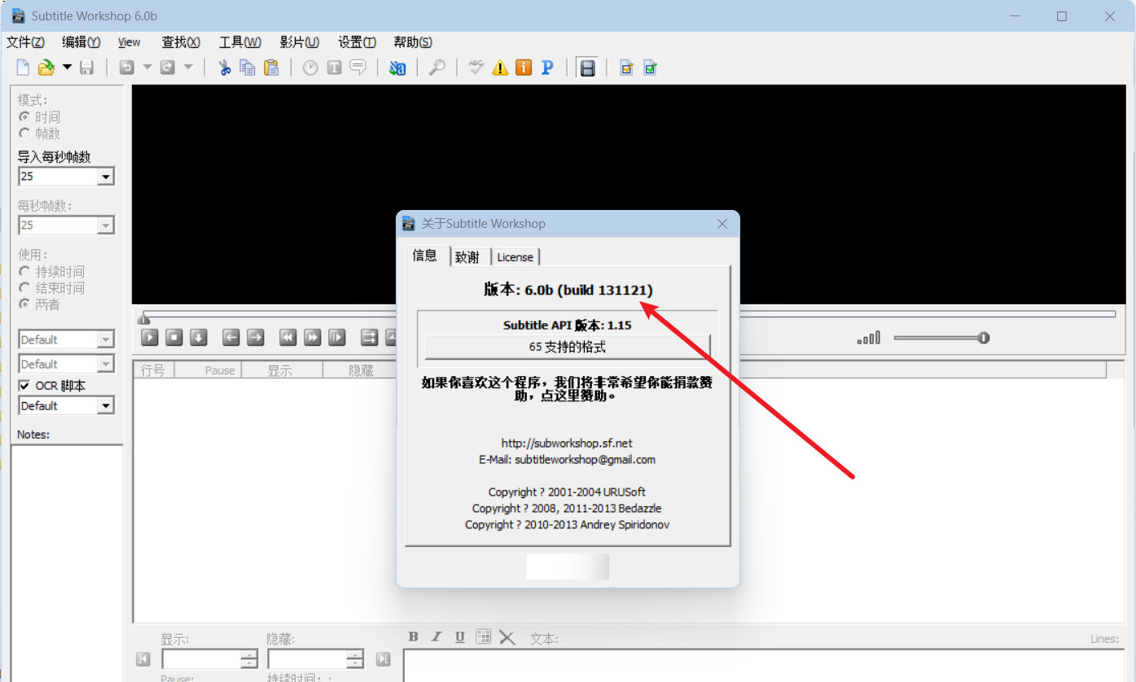Open the 工具 menu
Image resolution: width=1136 pixels, height=682 pixels.
[240, 42]
